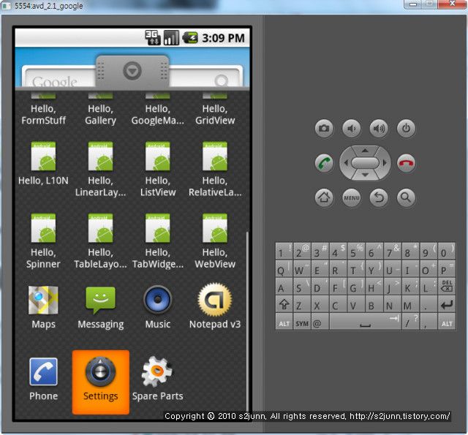Open Hello, TabWidget sample app
The image size is (468, 435).
[158, 241]
